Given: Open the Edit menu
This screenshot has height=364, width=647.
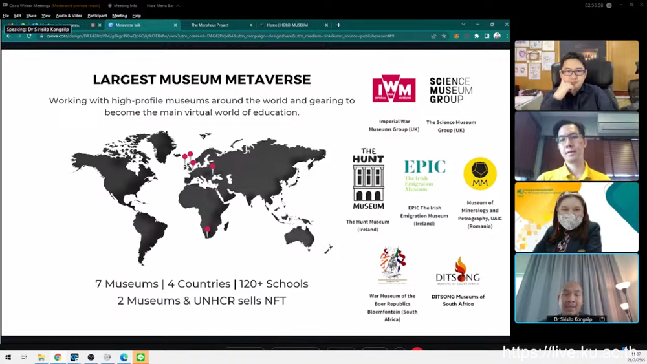Looking at the screenshot, I should (x=17, y=16).
